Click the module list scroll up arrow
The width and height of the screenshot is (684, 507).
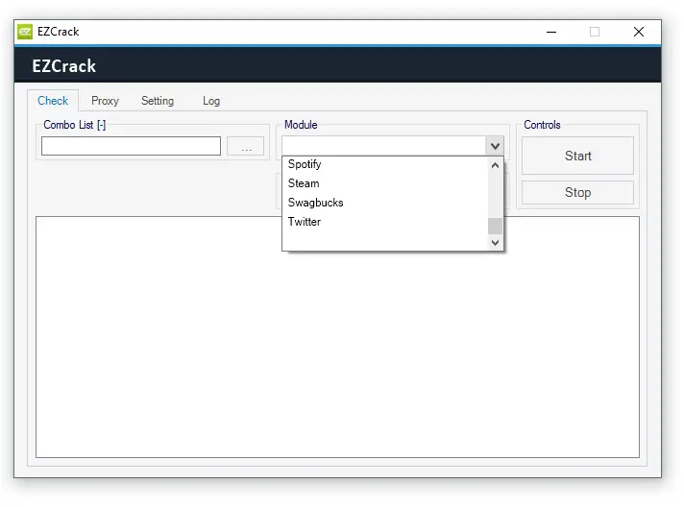[495, 165]
